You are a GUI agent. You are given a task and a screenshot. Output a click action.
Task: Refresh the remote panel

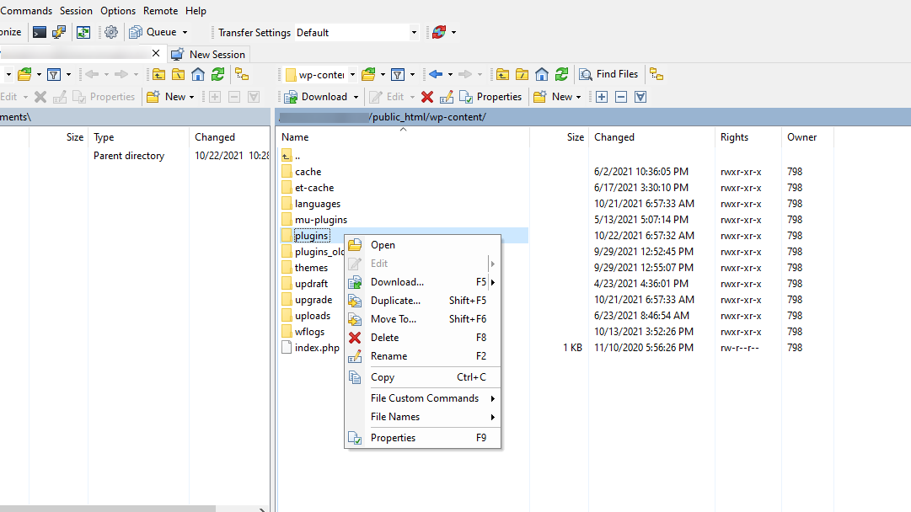point(562,74)
